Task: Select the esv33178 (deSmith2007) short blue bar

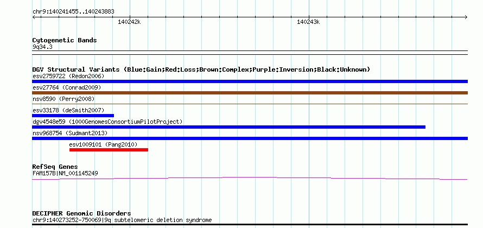Action: tap(73, 116)
